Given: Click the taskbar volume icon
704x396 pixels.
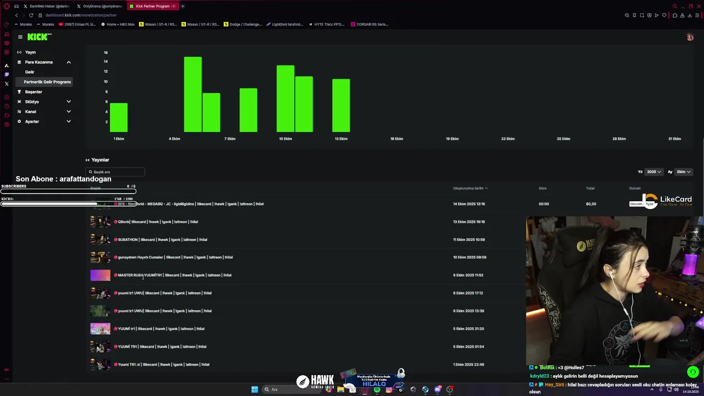Looking at the screenshot, I should [676, 389].
